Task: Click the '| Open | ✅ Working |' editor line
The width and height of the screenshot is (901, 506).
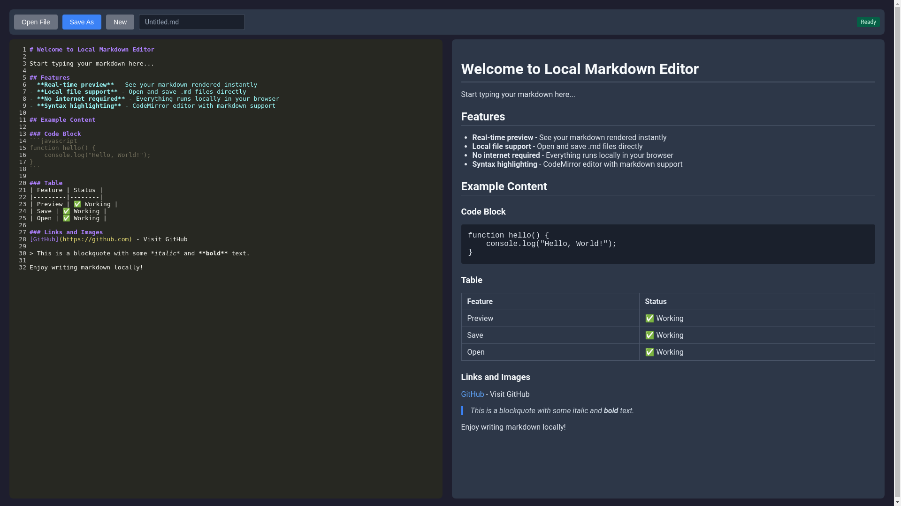Action: [68, 218]
